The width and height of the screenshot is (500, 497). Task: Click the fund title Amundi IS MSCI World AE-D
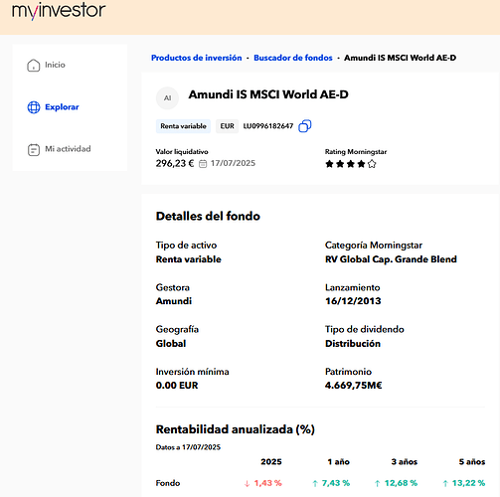(x=268, y=94)
